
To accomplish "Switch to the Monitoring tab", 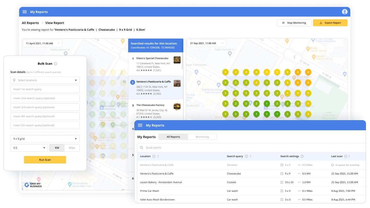I will pos(202,137).
